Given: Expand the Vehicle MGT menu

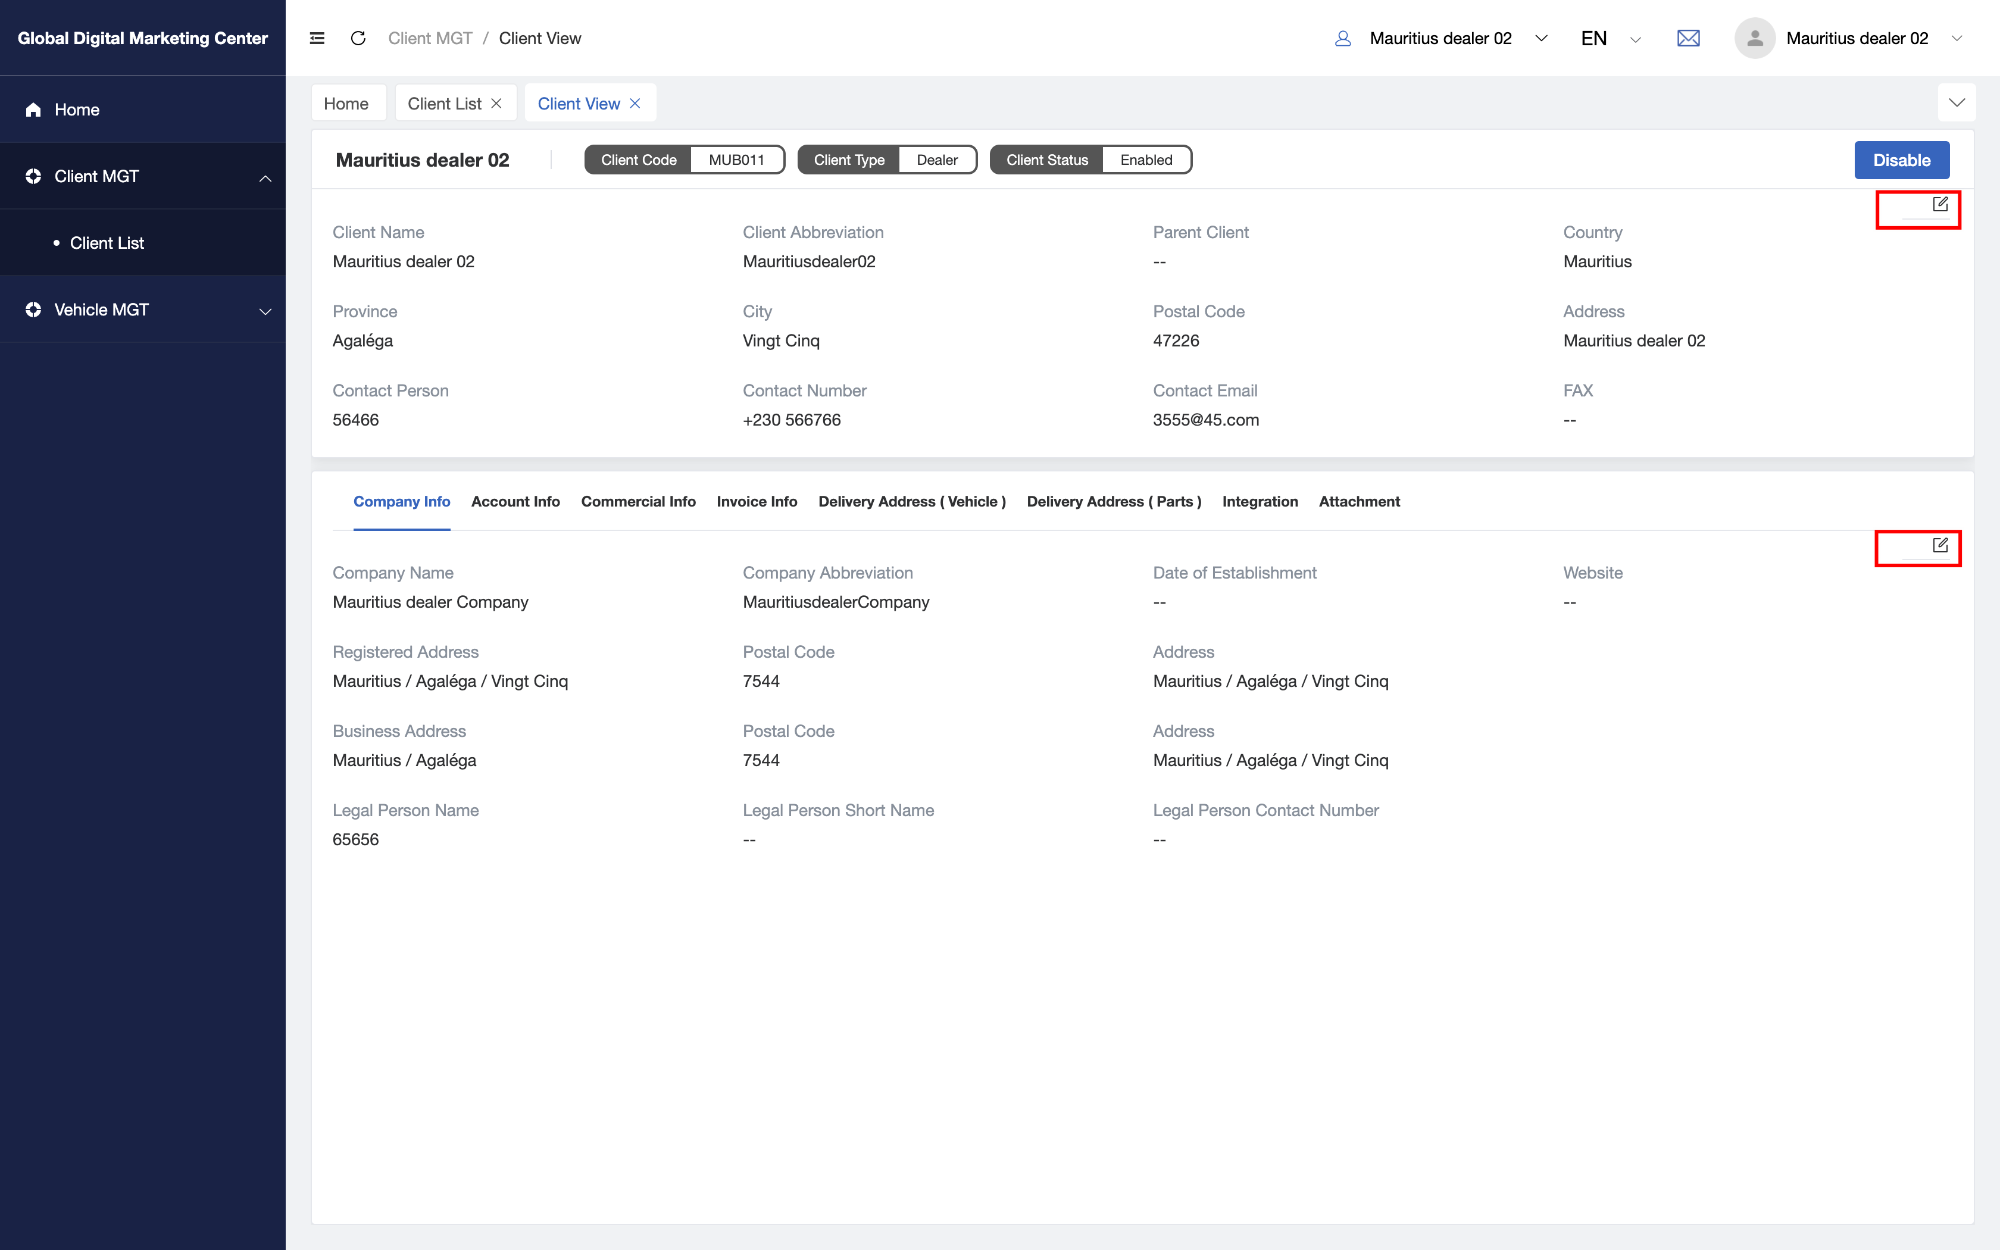Looking at the screenshot, I should point(265,311).
